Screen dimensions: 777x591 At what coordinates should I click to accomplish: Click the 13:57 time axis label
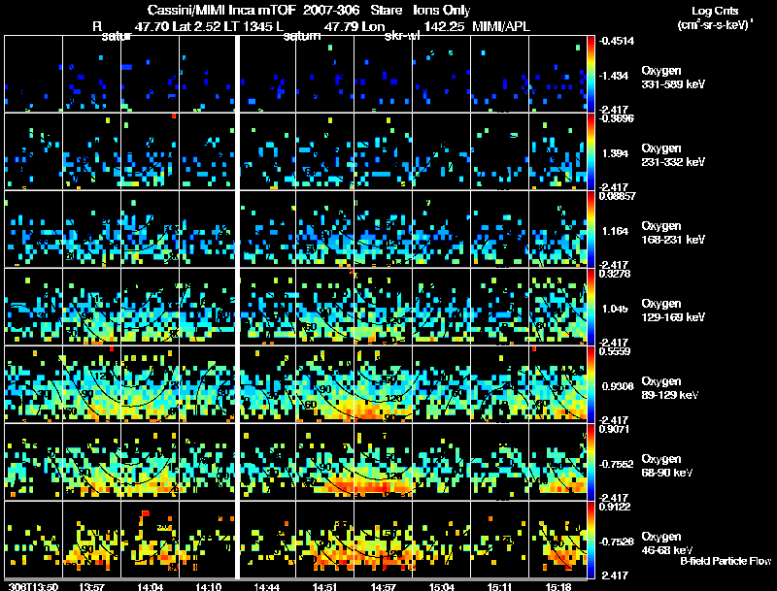pyautogui.click(x=91, y=586)
